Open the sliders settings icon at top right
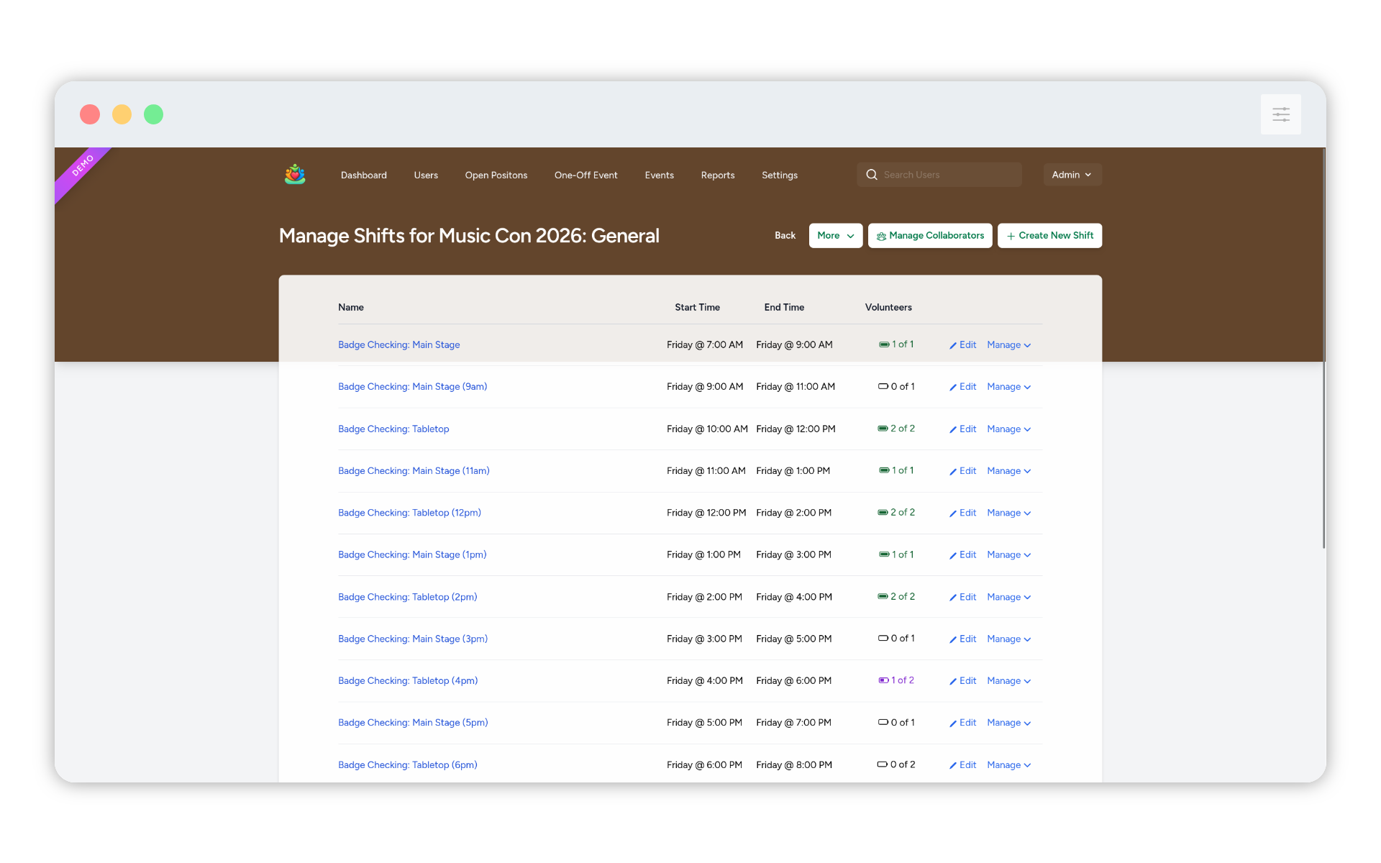1381x863 pixels. pyautogui.click(x=1280, y=114)
